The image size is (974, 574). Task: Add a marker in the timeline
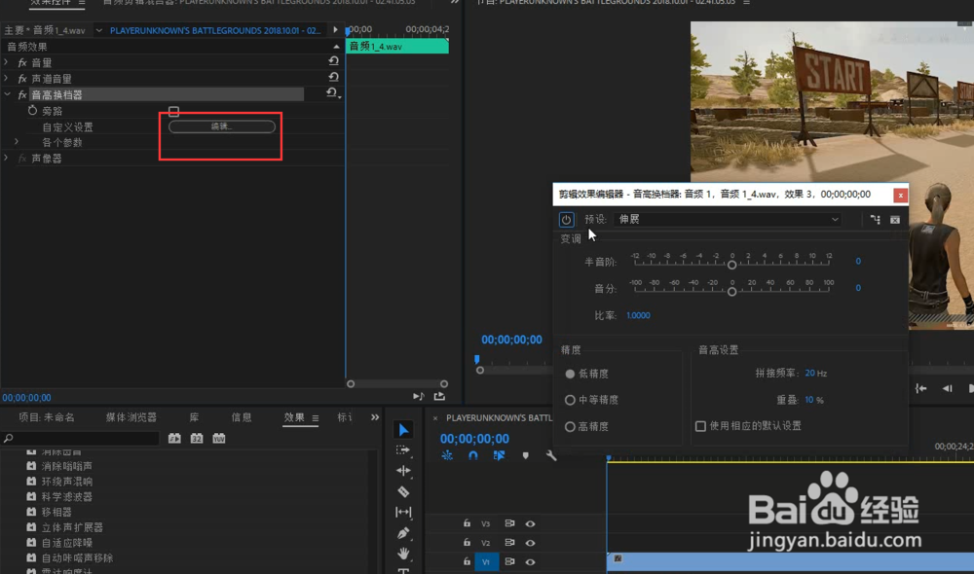pos(526,455)
